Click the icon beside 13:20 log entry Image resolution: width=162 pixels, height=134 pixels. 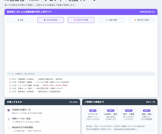tap(10, 89)
